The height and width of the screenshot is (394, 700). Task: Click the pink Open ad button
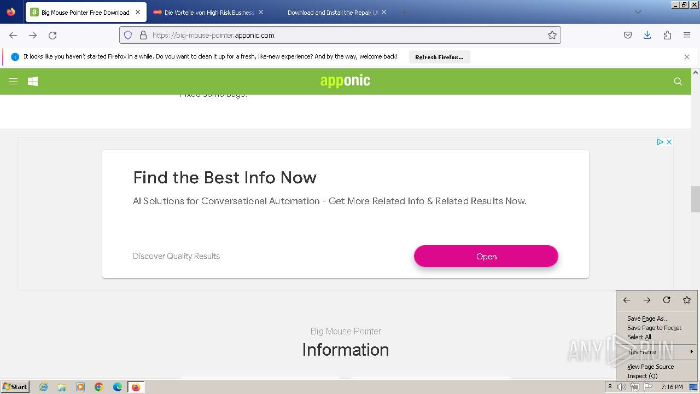point(486,256)
